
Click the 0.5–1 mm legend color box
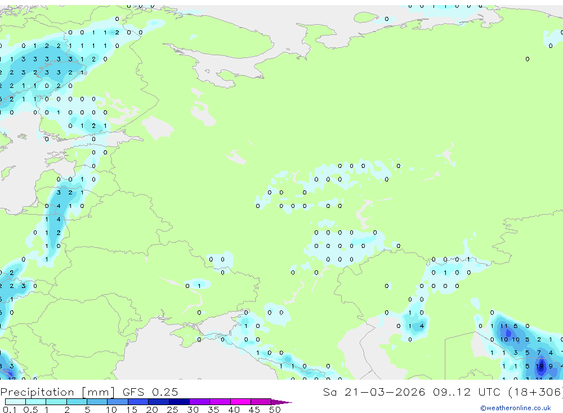pos(36,402)
